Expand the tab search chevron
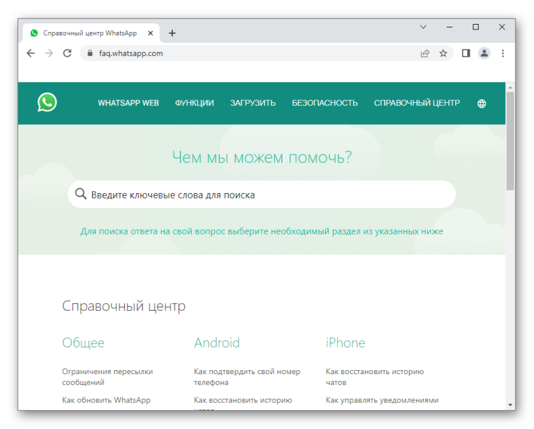The width and height of the screenshot is (534, 429). (x=423, y=27)
